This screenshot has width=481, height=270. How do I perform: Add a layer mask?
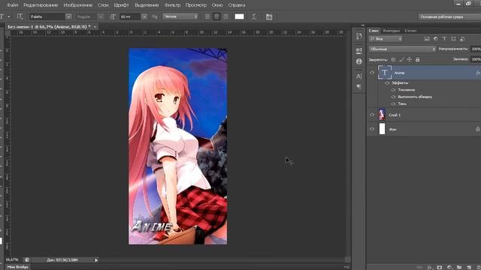[440, 267]
